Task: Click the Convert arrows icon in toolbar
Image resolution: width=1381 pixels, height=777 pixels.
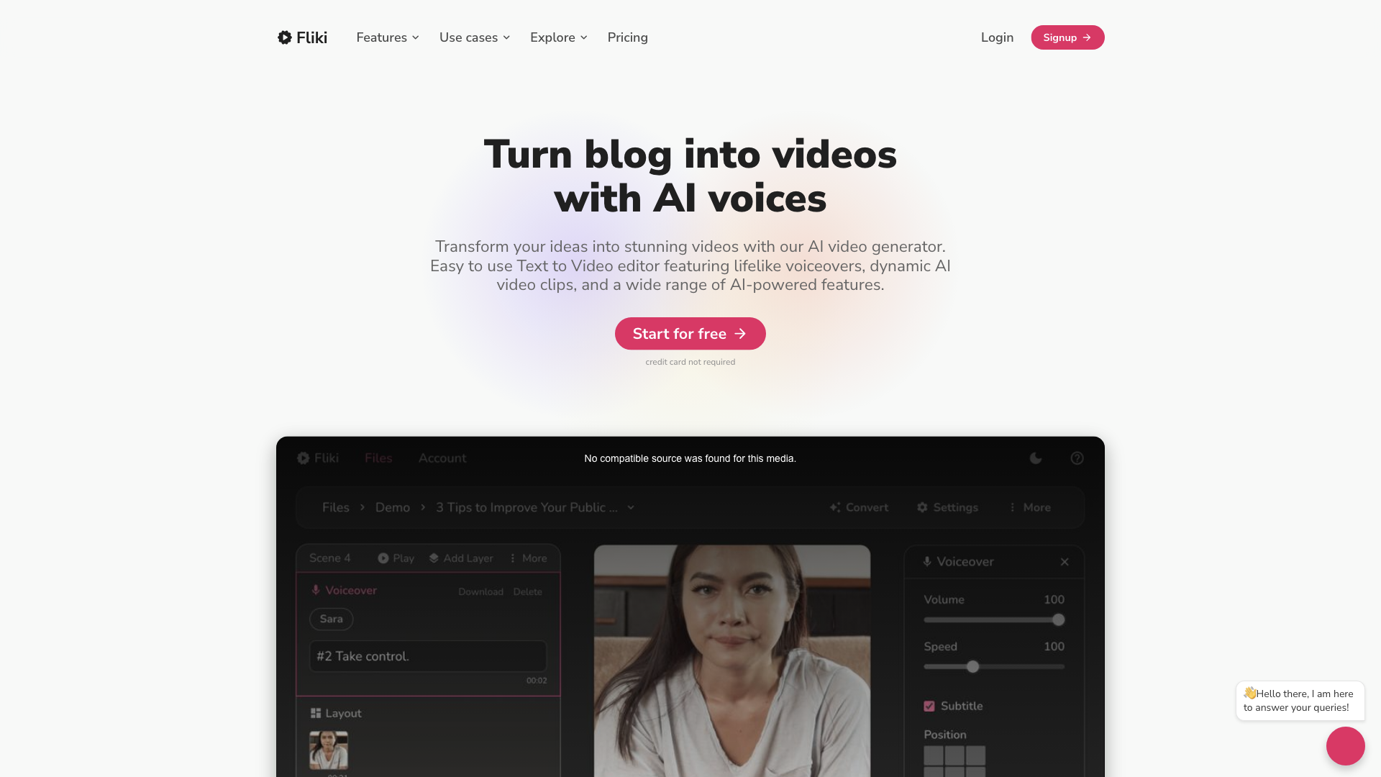Action: (836, 506)
